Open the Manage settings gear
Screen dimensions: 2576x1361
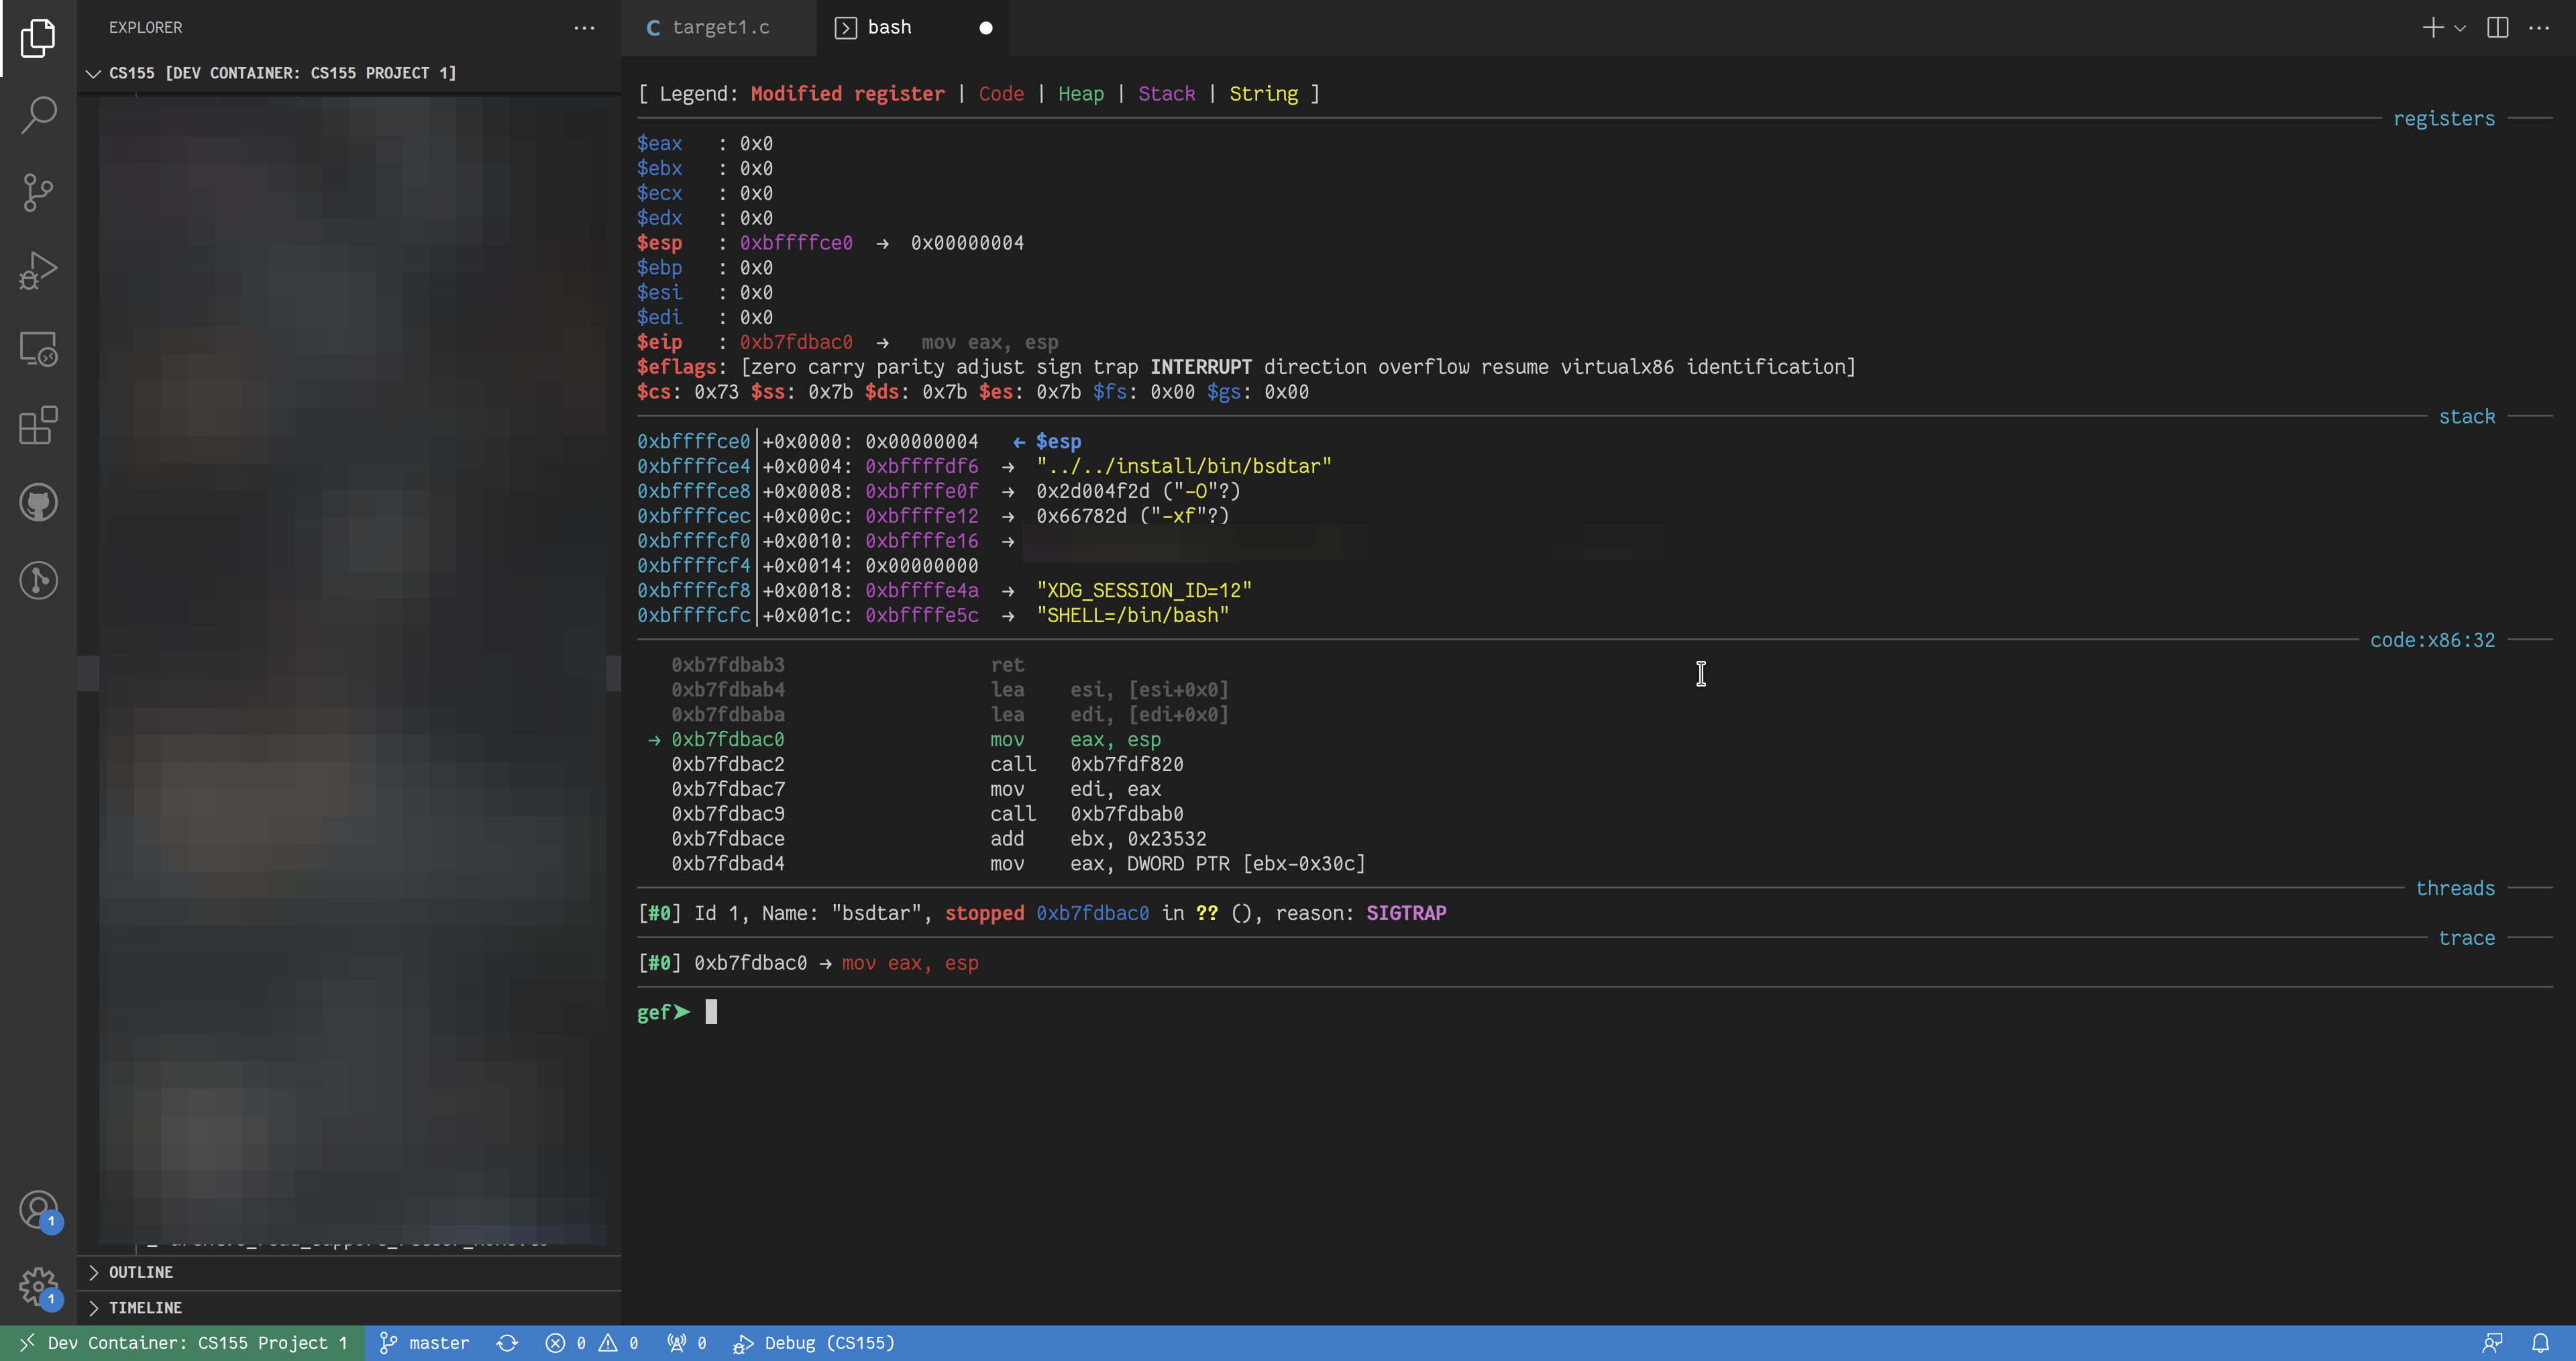38,1286
